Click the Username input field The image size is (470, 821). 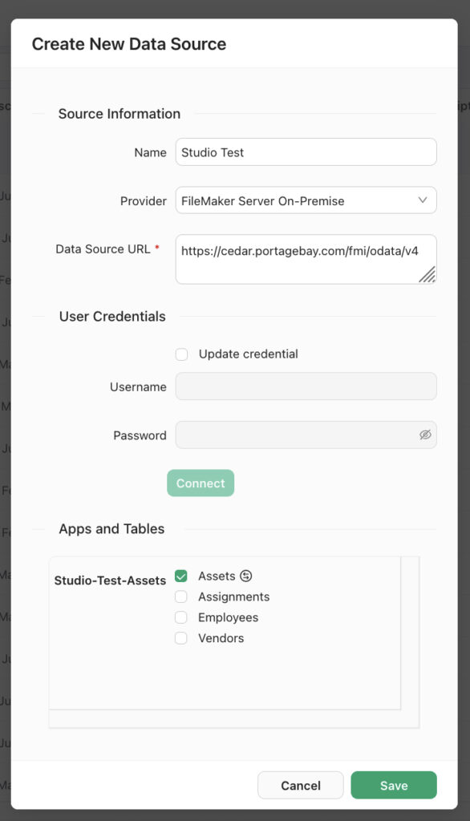click(306, 386)
